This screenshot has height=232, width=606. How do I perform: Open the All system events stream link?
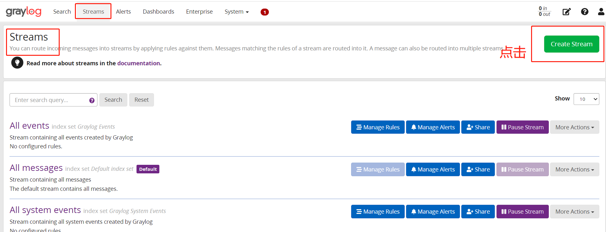[x=45, y=210]
